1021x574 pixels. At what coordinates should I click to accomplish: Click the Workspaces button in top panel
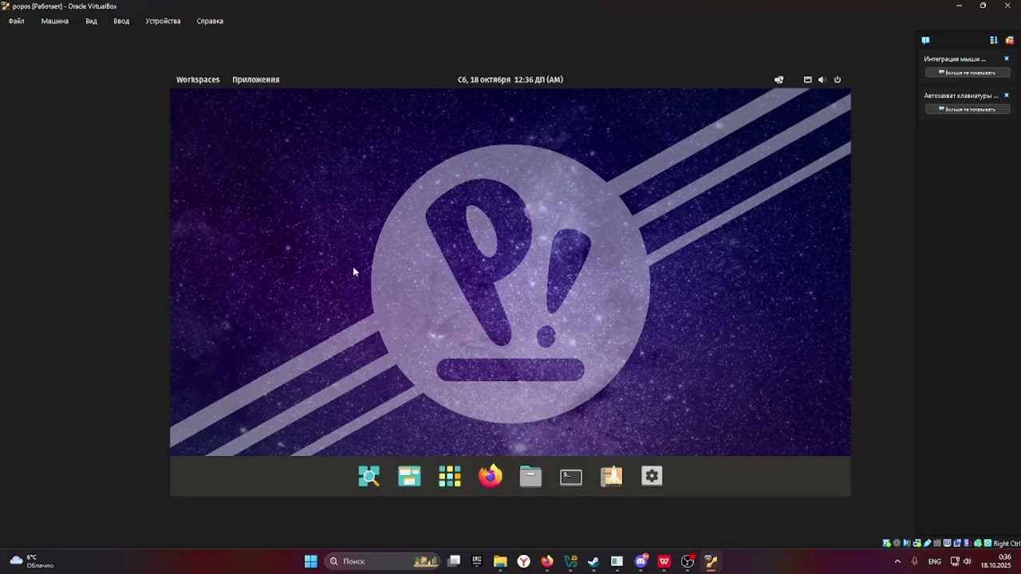pyautogui.click(x=198, y=80)
